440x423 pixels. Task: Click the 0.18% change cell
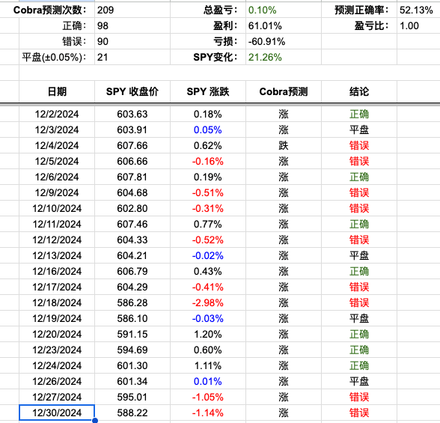coord(208,114)
